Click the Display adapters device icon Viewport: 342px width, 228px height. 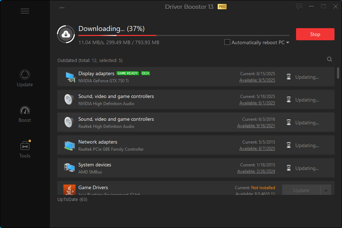(x=69, y=77)
